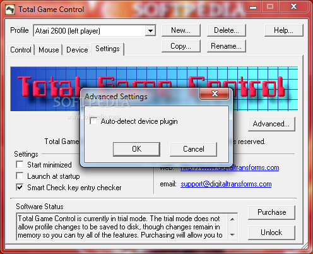
Task: Open the support@digitaltransforms.com email link
Action: tap(226, 184)
